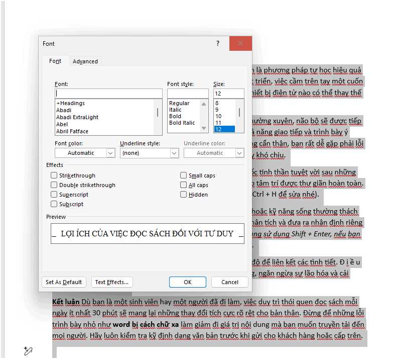Click into the Font name input field
The image size is (393, 359).
108,94
